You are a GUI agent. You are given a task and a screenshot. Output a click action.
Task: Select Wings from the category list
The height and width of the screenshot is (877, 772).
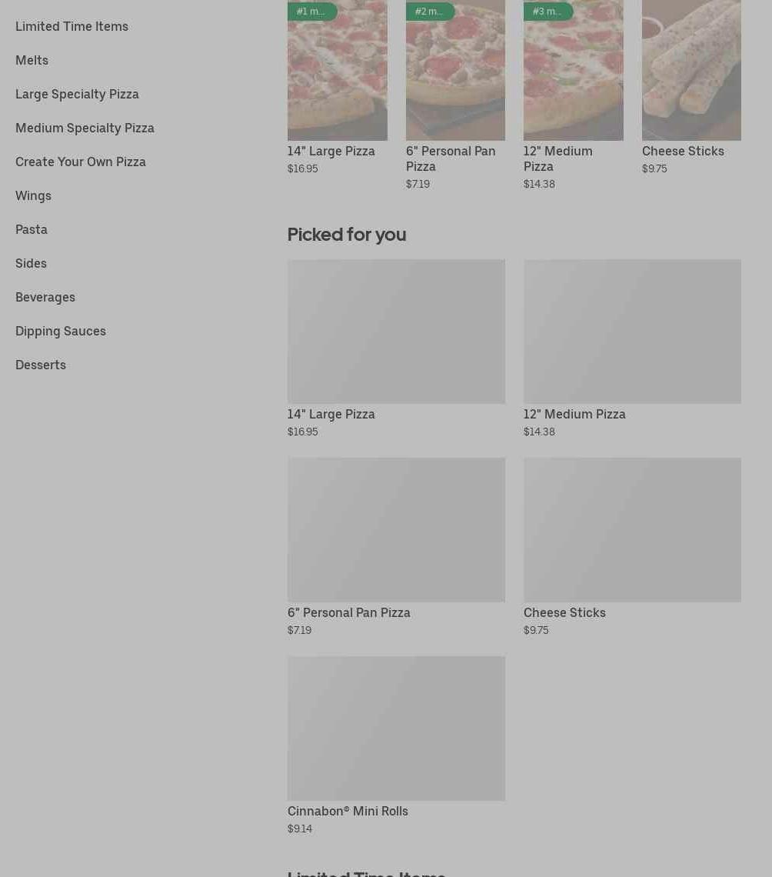[x=33, y=195]
